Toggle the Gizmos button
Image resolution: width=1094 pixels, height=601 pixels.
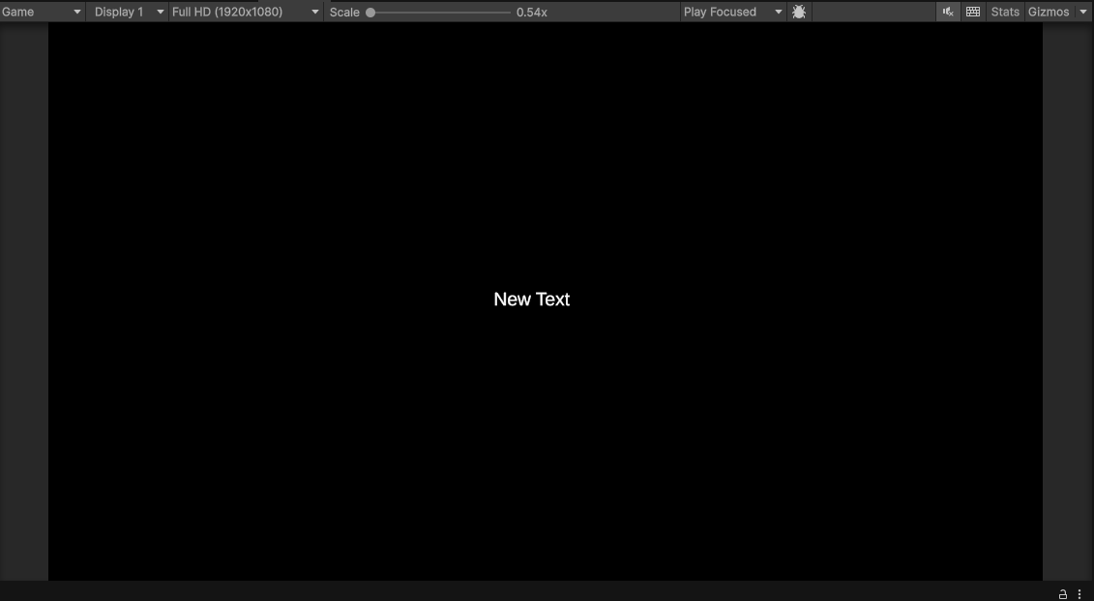click(x=1048, y=12)
